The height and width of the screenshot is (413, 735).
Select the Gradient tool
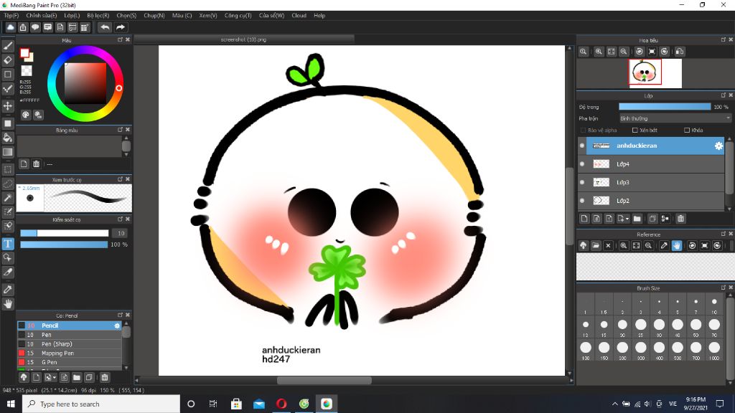8,152
